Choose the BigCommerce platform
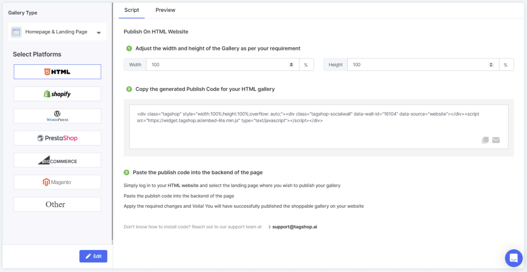527x272 pixels. tap(57, 160)
